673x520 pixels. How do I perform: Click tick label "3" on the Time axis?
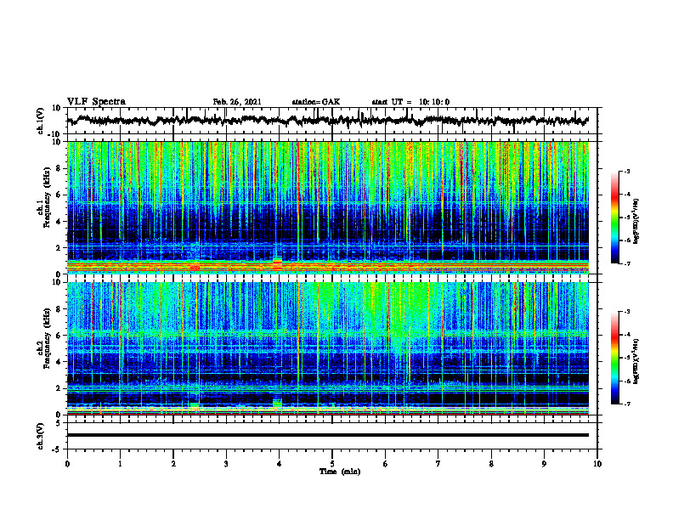226,464
